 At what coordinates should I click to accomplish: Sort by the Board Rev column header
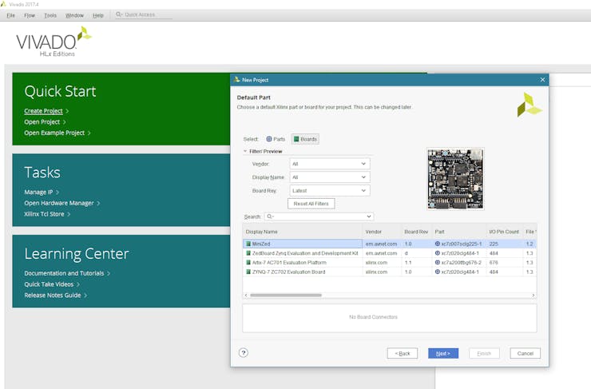click(416, 232)
